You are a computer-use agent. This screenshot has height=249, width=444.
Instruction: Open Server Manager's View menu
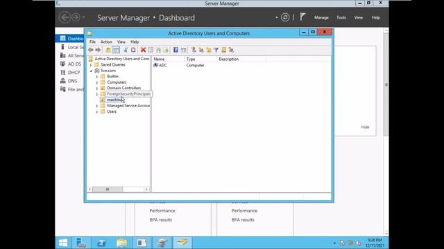358,17
